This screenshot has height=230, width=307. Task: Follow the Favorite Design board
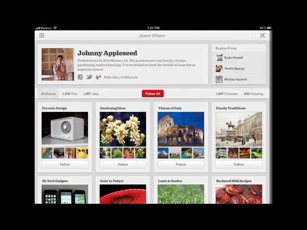(65, 165)
